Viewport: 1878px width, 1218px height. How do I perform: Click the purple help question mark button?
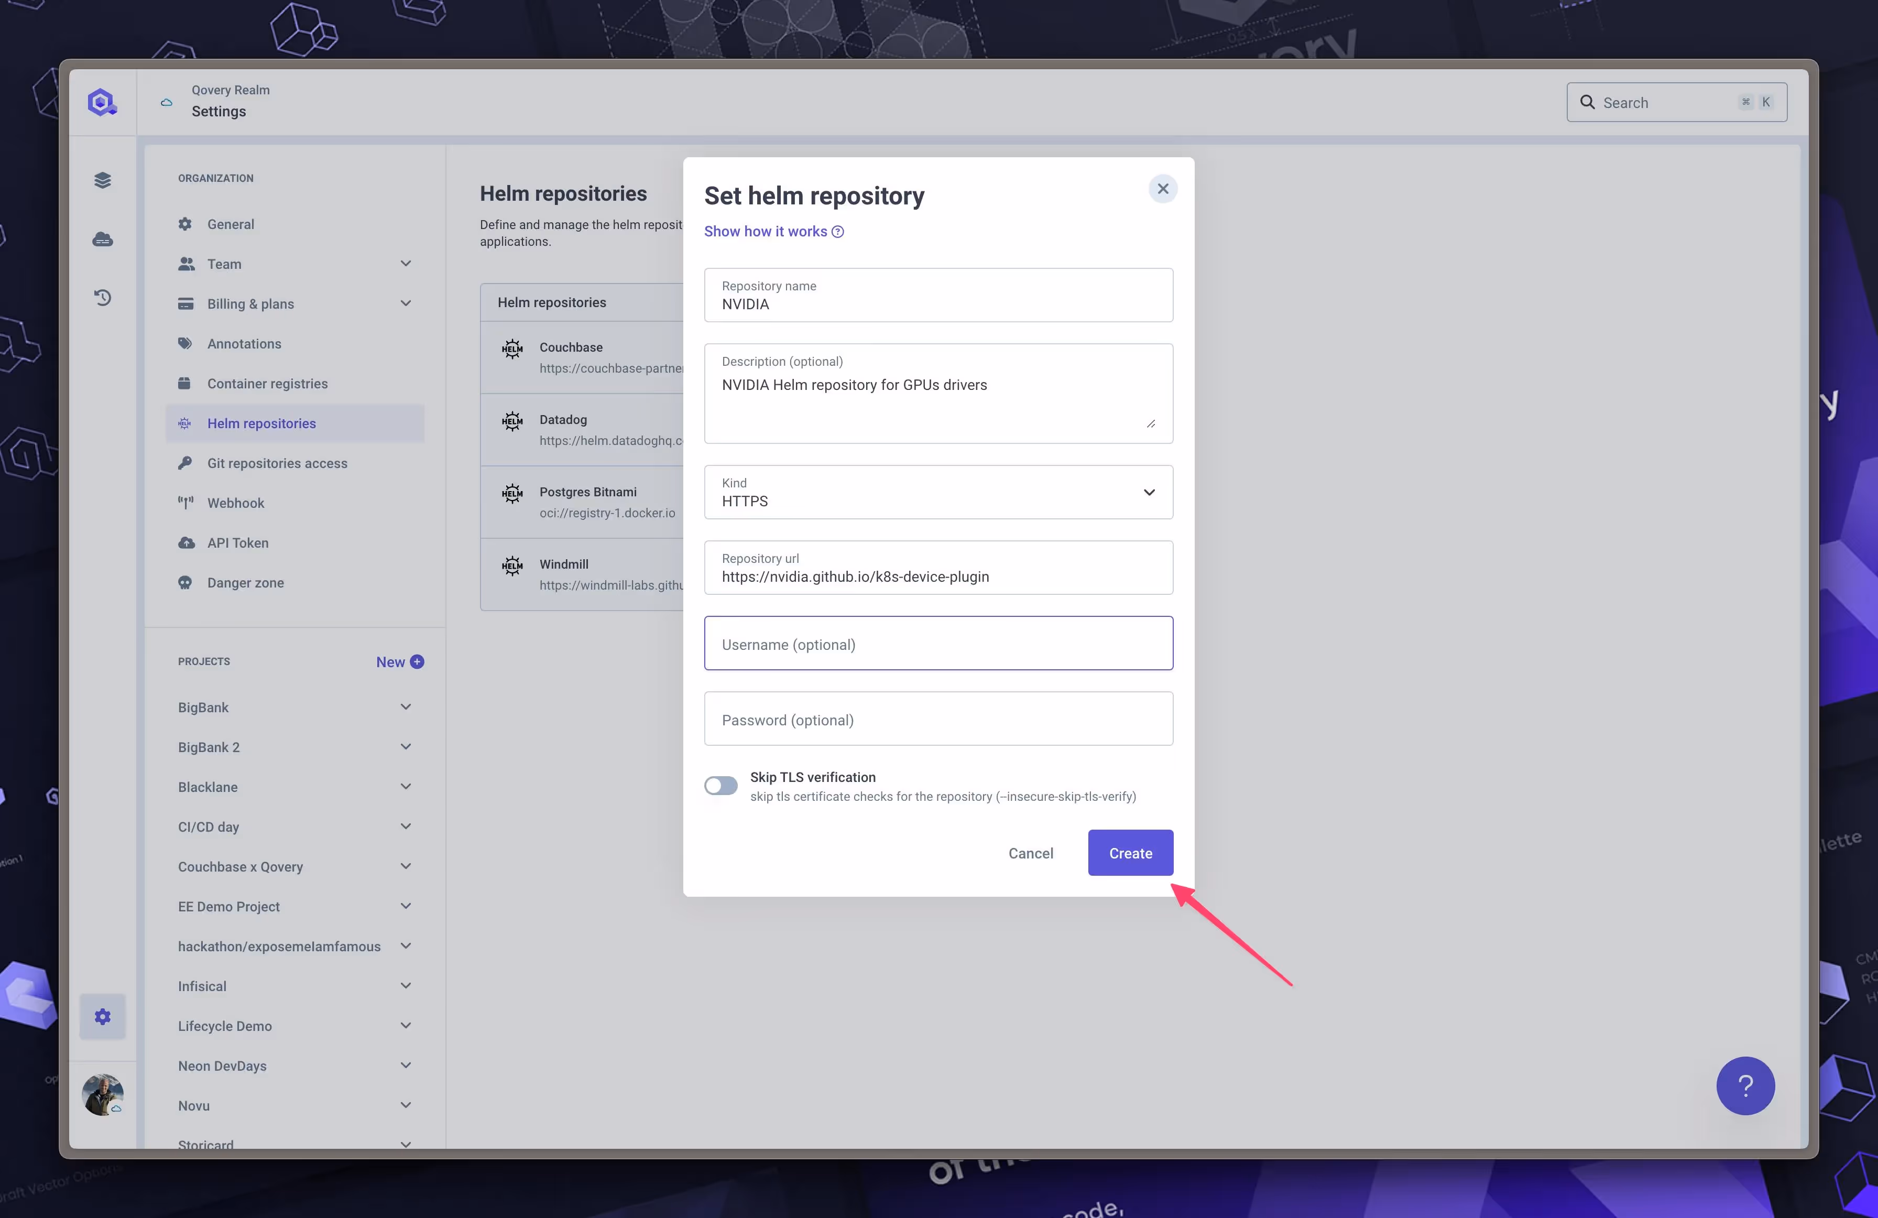pos(1745,1085)
